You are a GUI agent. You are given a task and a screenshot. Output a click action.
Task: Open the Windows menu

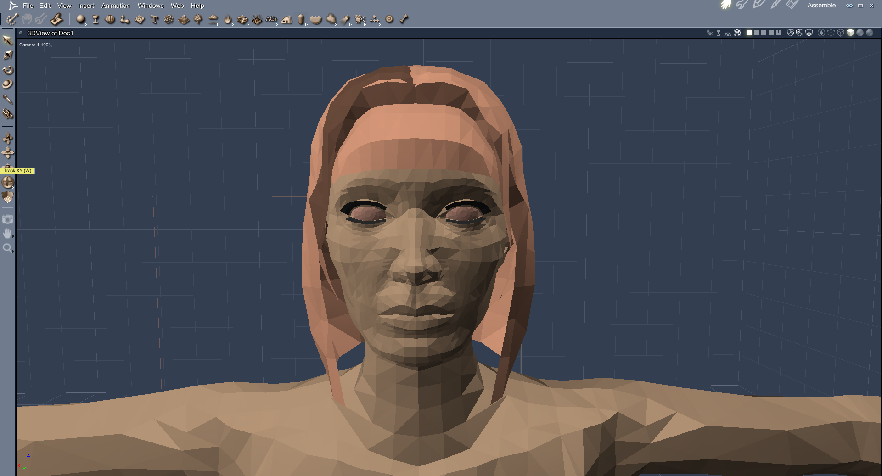point(151,6)
